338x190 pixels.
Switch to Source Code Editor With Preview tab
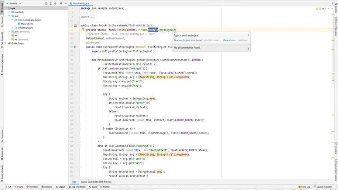click(x=96, y=182)
